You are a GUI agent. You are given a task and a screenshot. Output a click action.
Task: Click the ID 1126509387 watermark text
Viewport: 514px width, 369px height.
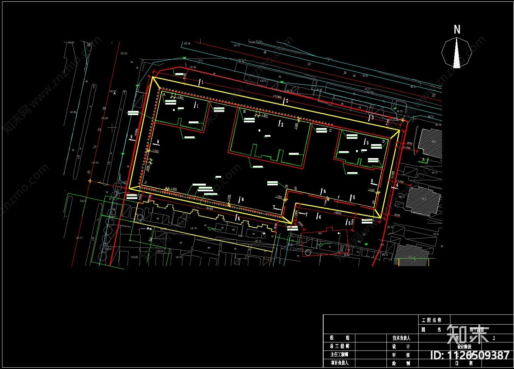tap(470, 355)
